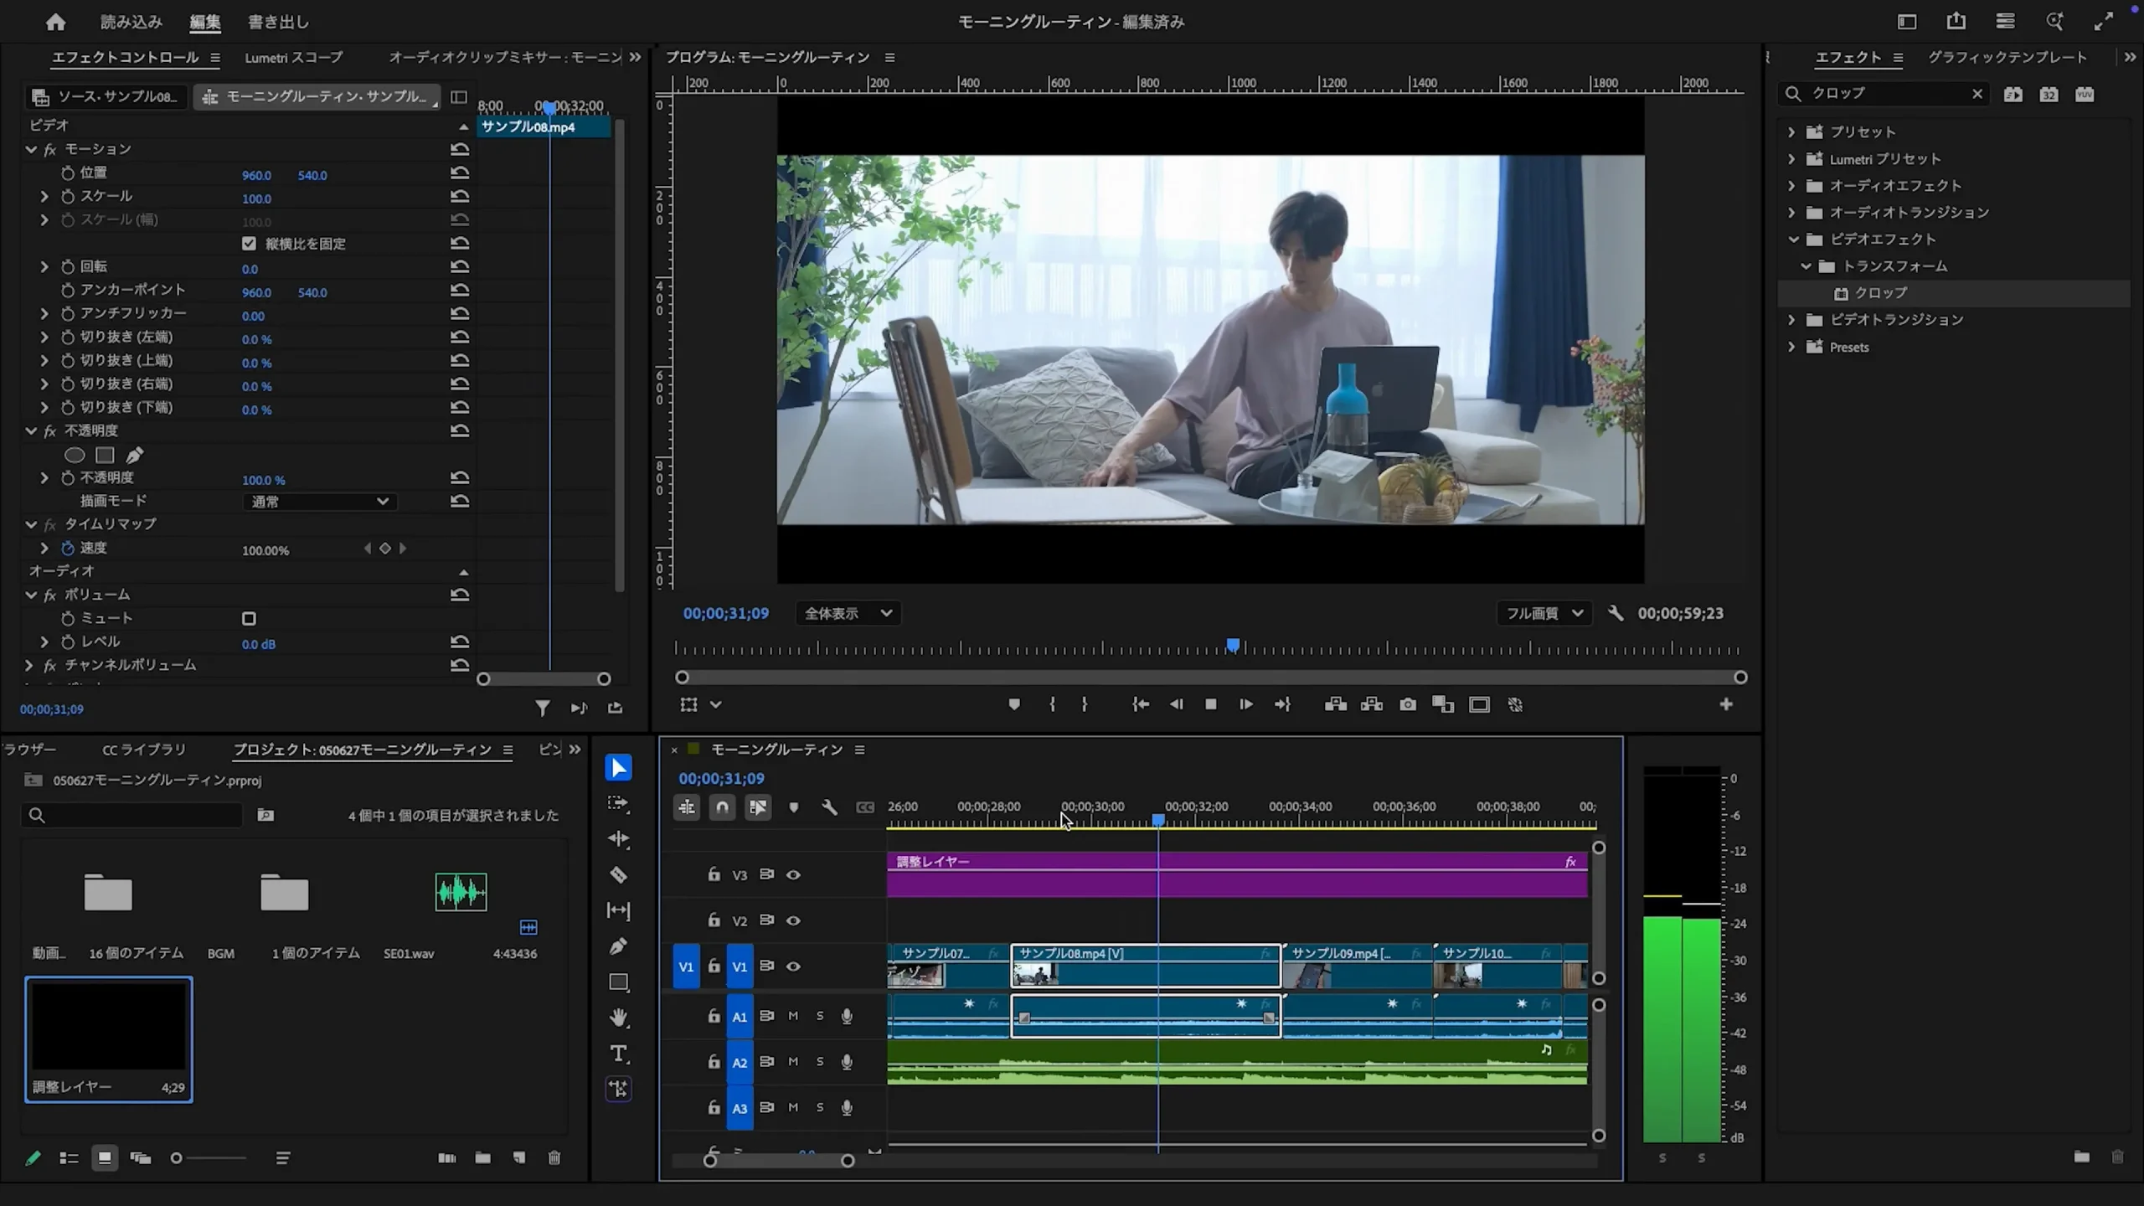This screenshot has height=1206, width=2144.
Task: Select the Type tool
Action: pyautogui.click(x=618, y=1054)
